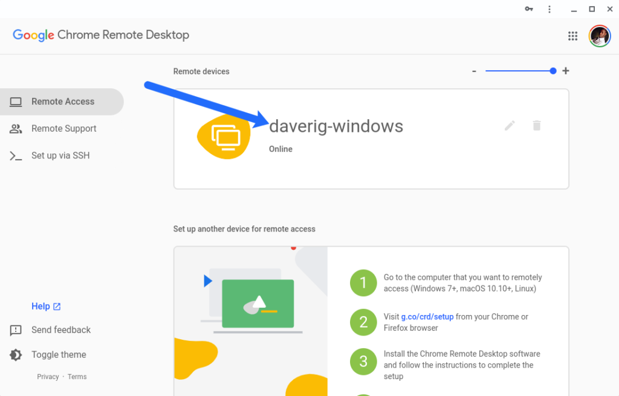The image size is (619, 396).
Task: Edit the daverig-windows device name
Action: 510,126
